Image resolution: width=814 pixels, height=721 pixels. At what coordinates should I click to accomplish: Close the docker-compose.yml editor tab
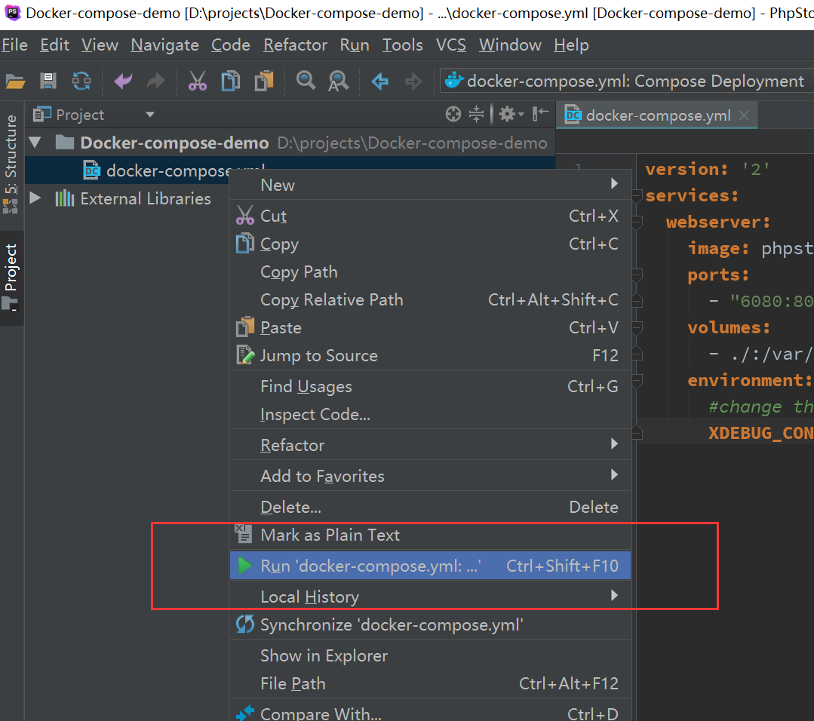tap(744, 115)
